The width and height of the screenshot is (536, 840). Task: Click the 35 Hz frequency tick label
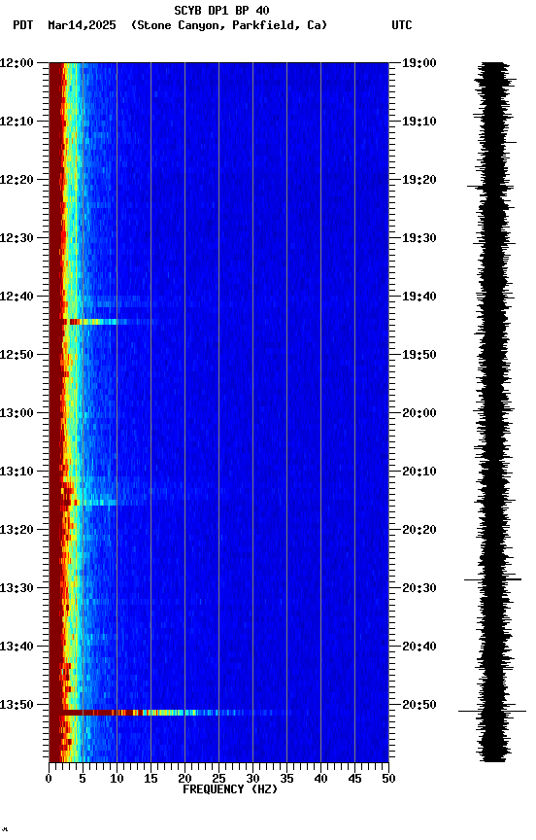(x=286, y=779)
